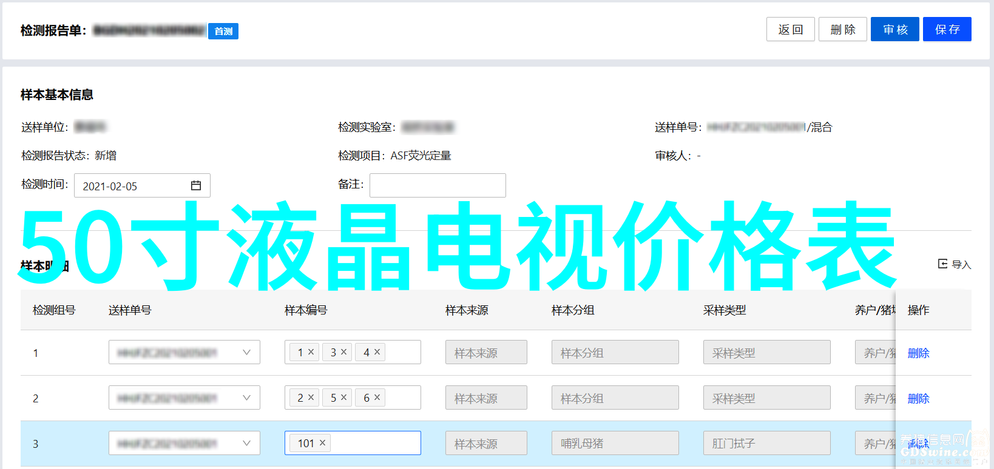Click 样本分组 field in row 2
The height and width of the screenshot is (469, 994).
click(615, 397)
